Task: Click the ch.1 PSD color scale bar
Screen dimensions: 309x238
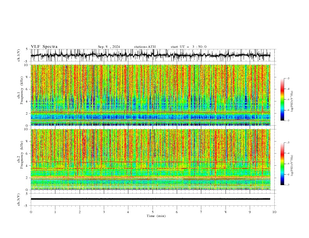Action: coord(282,100)
